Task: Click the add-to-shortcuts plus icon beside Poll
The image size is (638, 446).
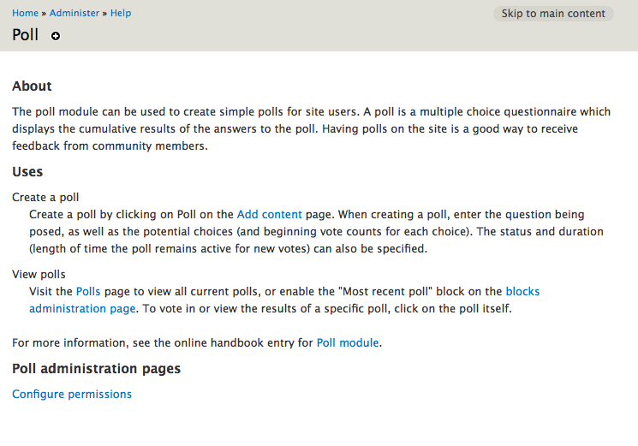Action: pos(56,36)
